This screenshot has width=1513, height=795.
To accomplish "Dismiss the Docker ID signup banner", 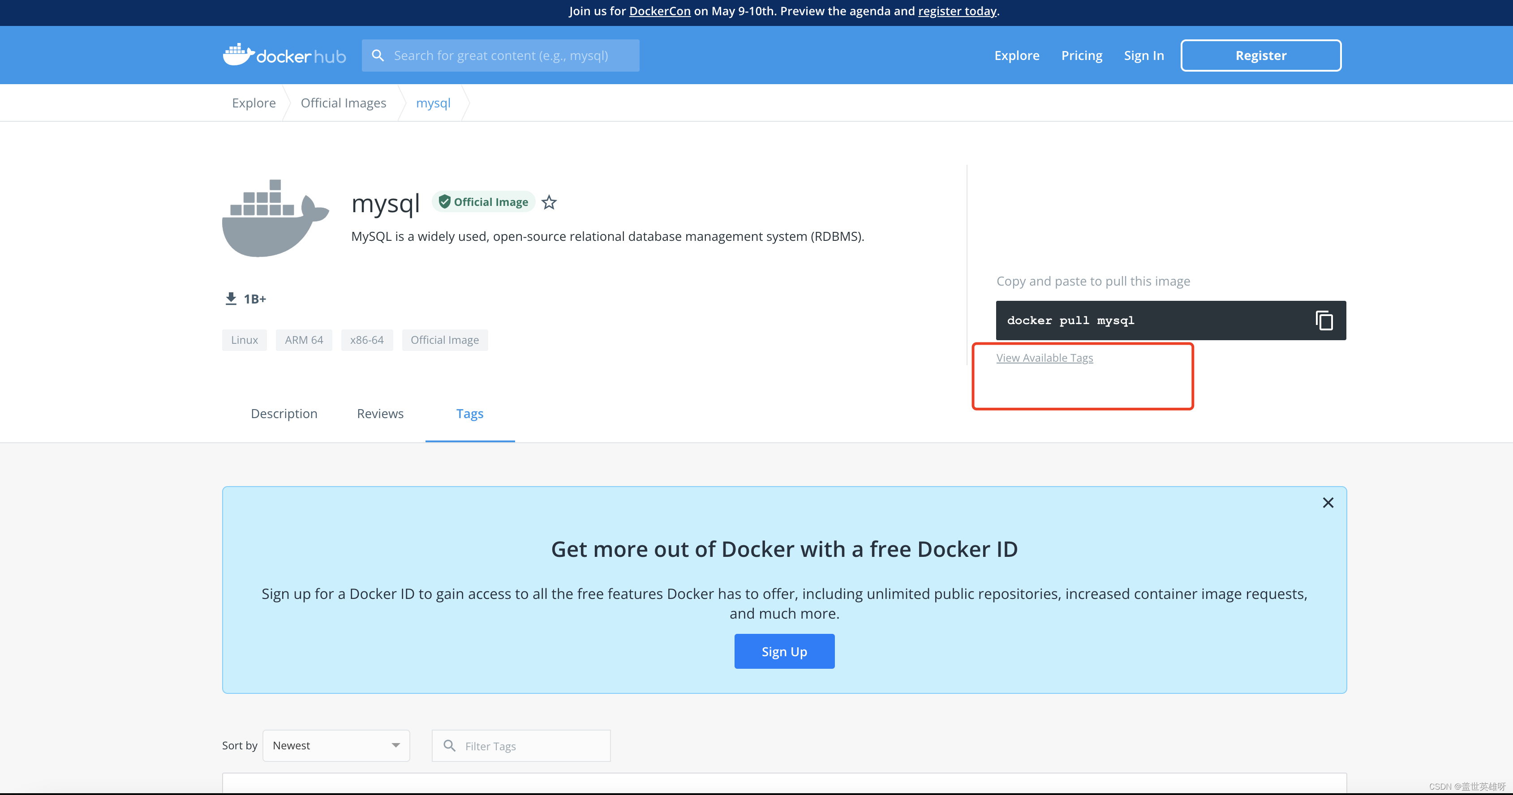I will point(1328,503).
